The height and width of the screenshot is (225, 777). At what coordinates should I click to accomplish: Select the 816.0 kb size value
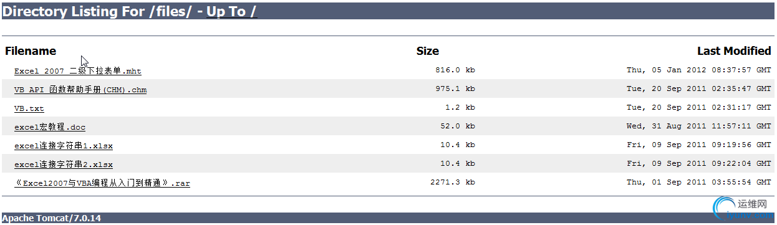[455, 70]
